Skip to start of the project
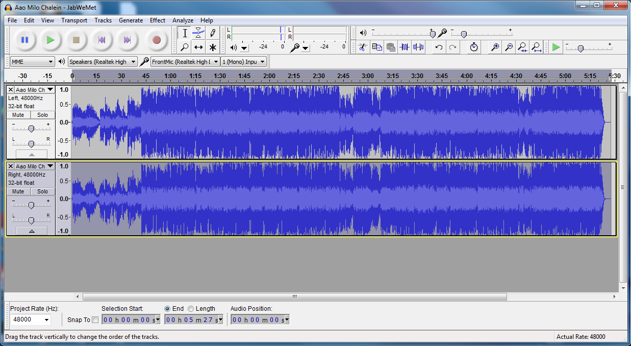Image resolution: width=631 pixels, height=346 pixels. tap(102, 40)
